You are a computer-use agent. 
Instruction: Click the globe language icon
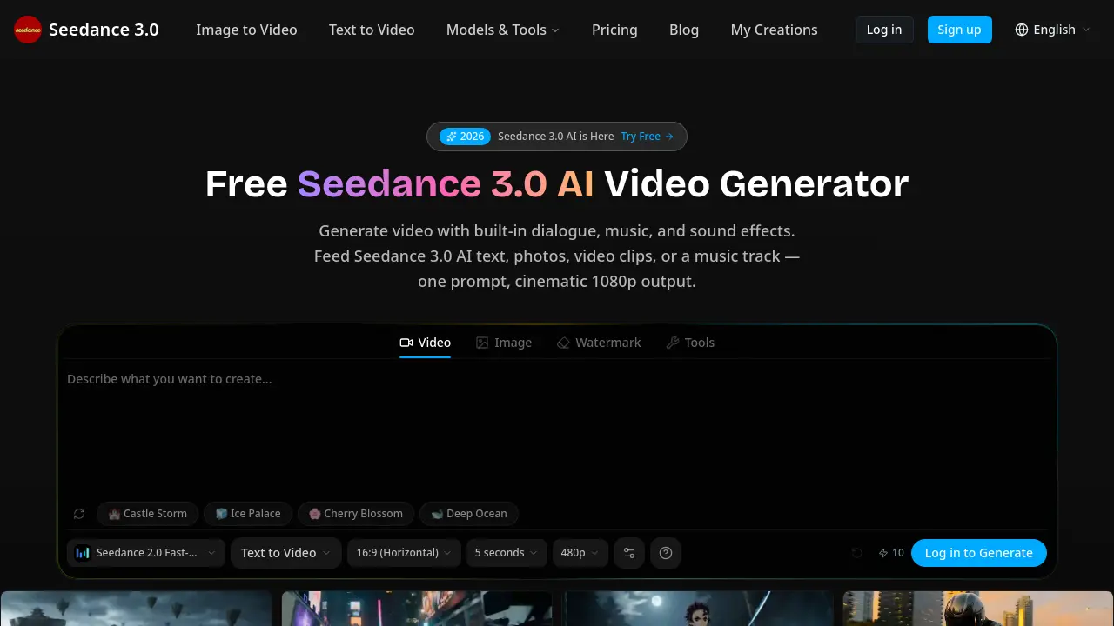click(1022, 30)
